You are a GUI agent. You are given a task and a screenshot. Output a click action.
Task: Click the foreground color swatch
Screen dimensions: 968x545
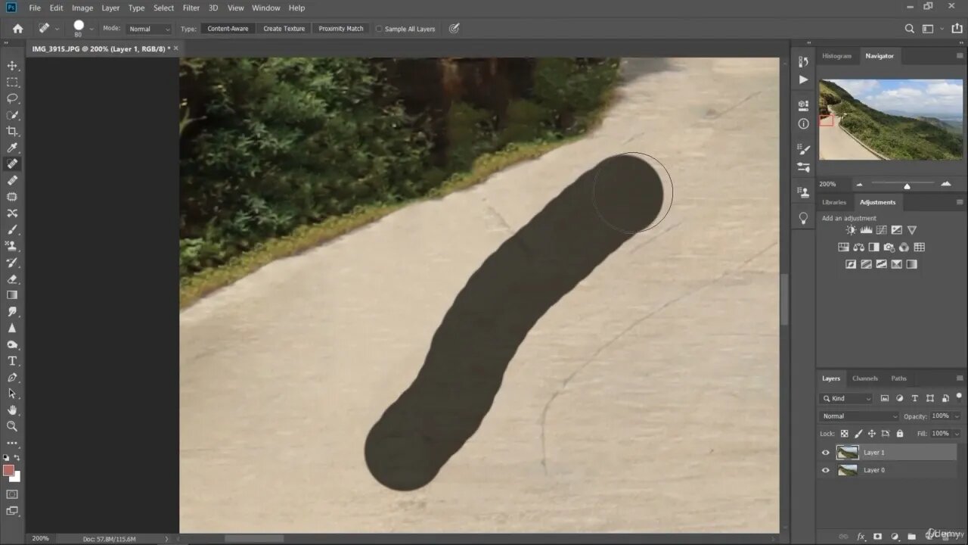(9, 470)
